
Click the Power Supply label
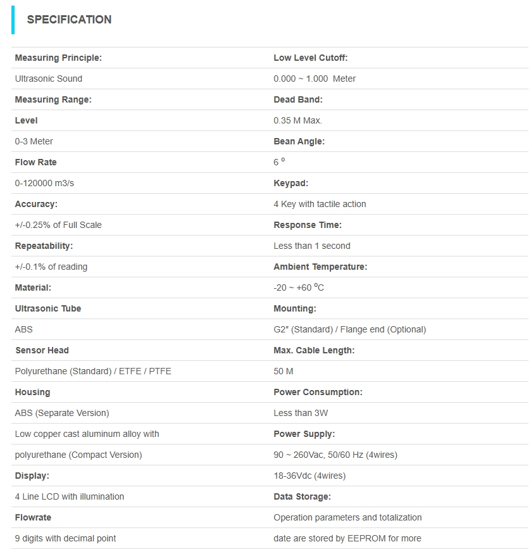point(304,434)
